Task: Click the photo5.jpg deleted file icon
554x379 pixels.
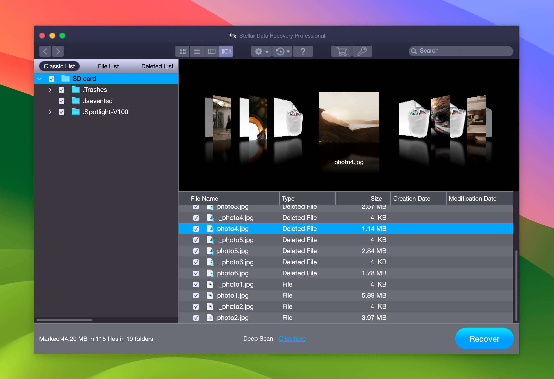Action: click(x=210, y=251)
